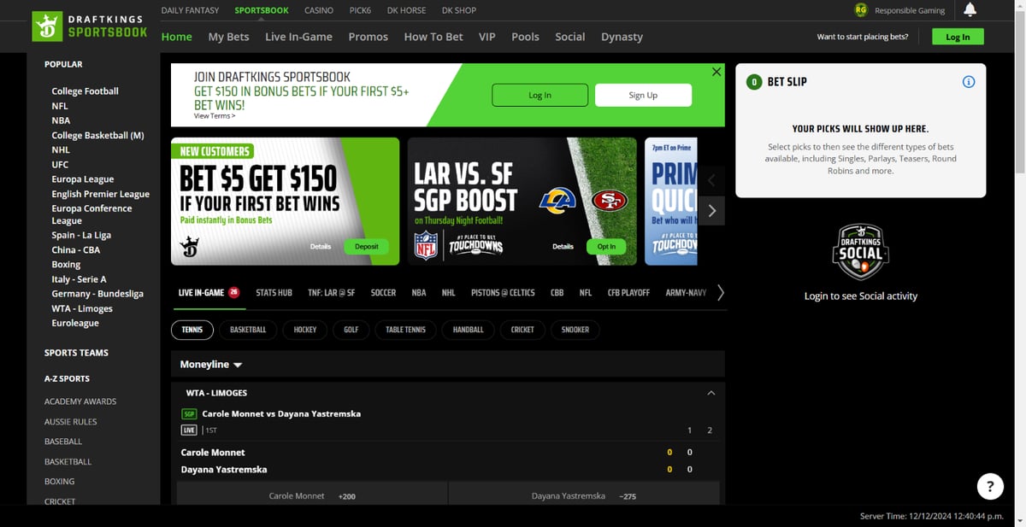Open DK Shop product link
This screenshot has width=1026, height=527.
point(459,10)
